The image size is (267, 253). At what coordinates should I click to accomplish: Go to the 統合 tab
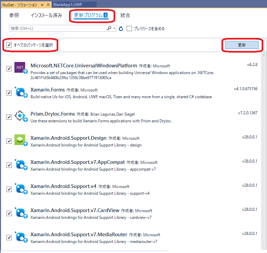click(125, 15)
